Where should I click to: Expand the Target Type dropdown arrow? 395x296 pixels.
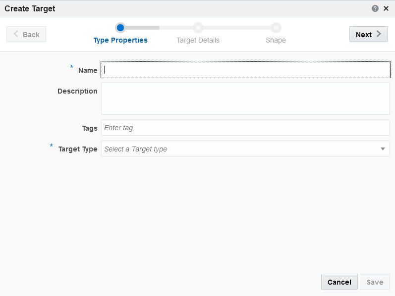(383, 149)
